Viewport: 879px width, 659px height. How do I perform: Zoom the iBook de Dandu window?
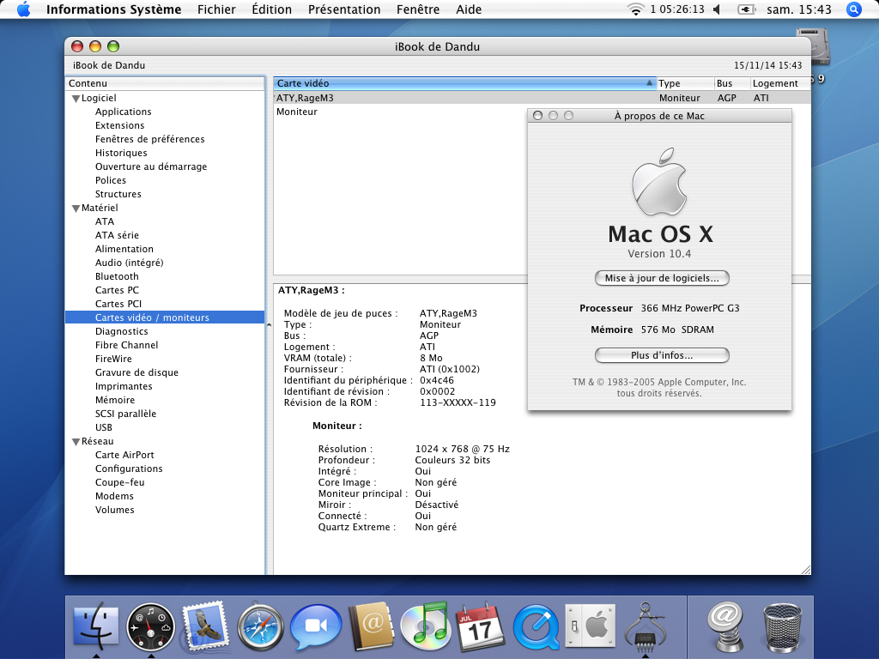[113, 46]
